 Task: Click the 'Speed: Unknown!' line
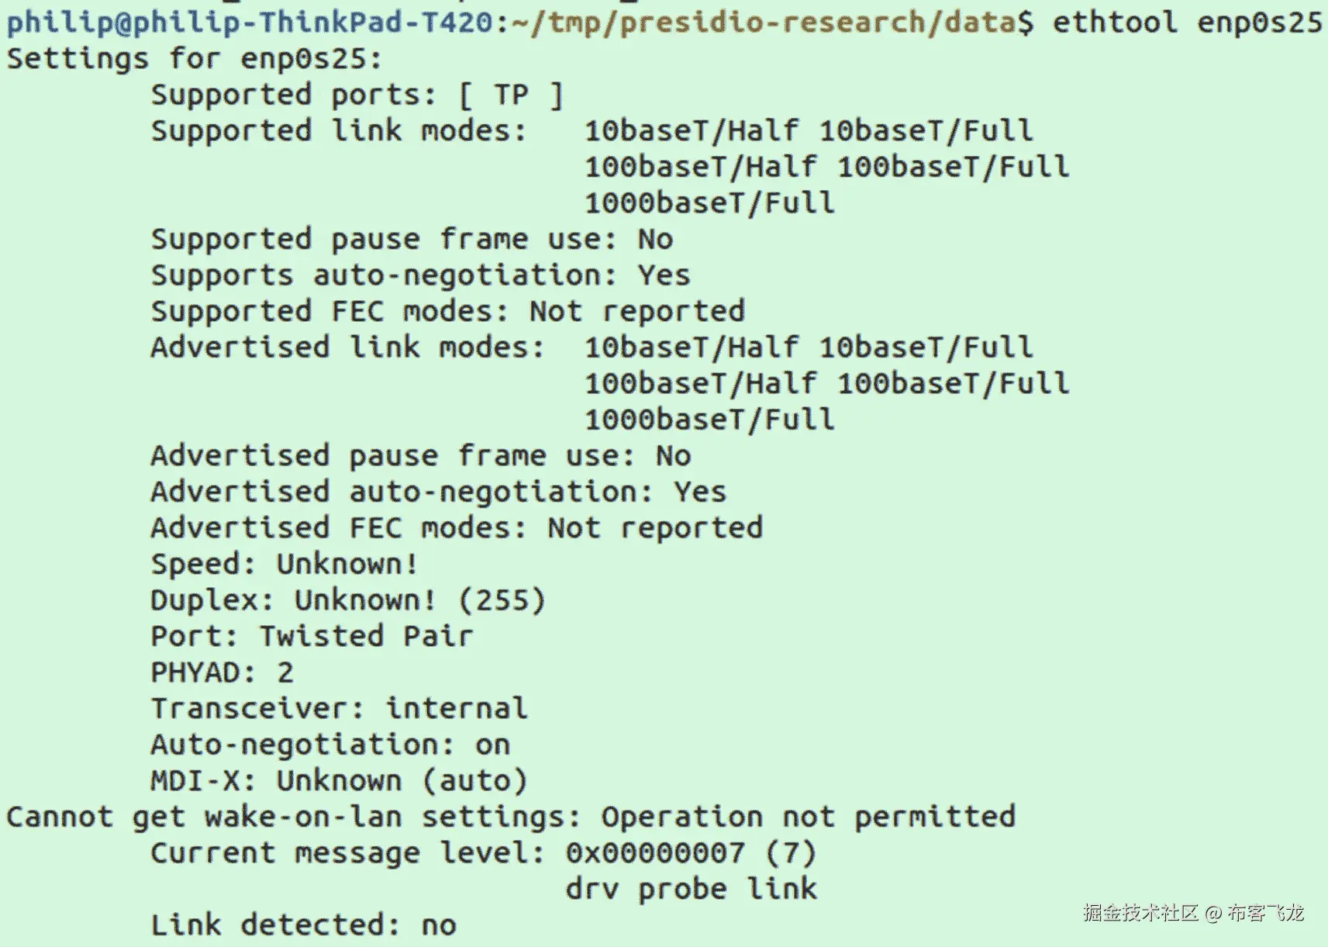(285, 565)
